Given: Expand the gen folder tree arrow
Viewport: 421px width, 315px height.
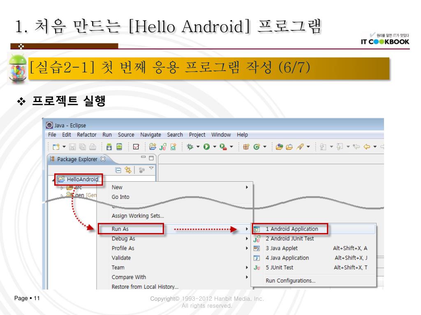Looking at the screenshot, I should click(x=62, y=196).
